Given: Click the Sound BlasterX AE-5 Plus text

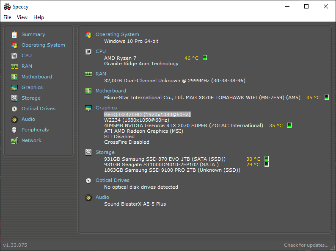Looking at the screenshot, I should pos(135,204).
